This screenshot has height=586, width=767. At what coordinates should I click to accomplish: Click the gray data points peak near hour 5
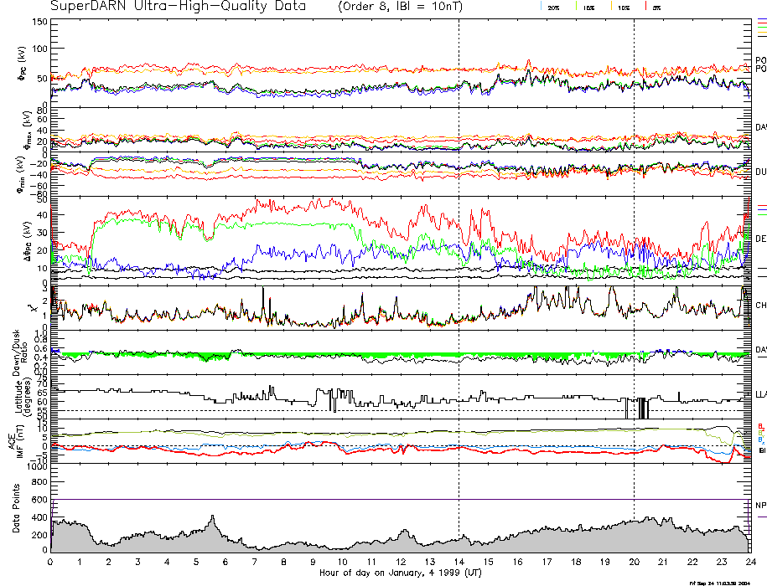212,519
